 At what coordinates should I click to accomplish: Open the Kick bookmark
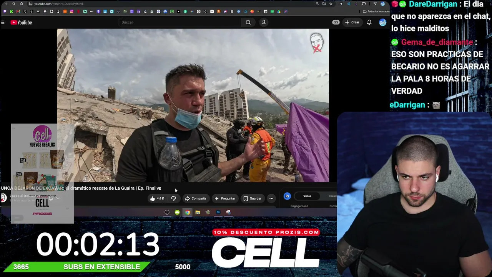pyautogui.click(x=12, y=12)
